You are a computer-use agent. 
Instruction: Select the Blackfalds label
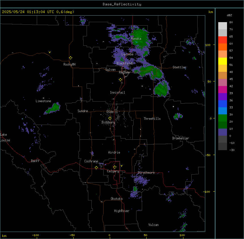coord(125,63)
